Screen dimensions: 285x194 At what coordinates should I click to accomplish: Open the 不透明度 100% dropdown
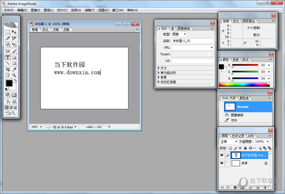(x=267, y=141)
